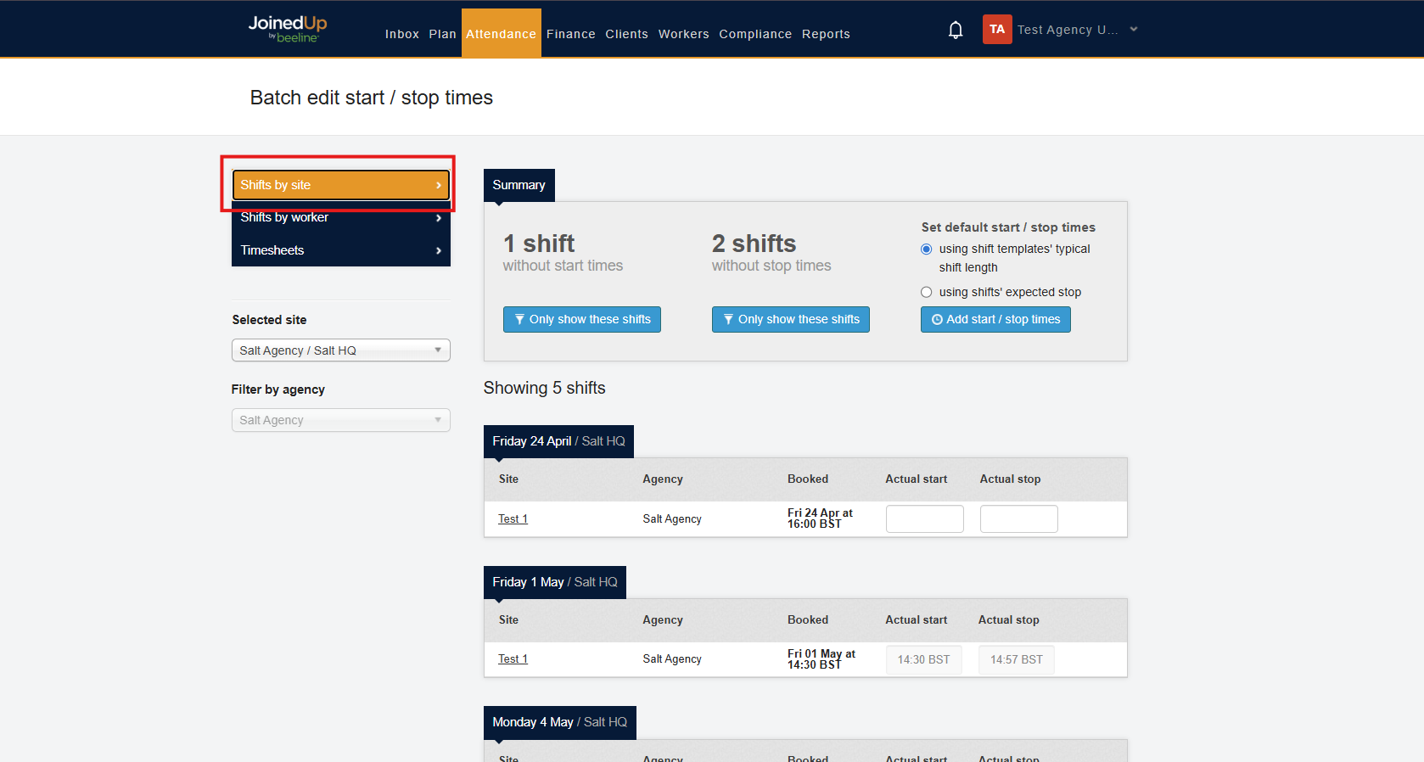1424x762 pixels.
Task: Expand the Test Agency user menu arrow
Action: 1134,29
